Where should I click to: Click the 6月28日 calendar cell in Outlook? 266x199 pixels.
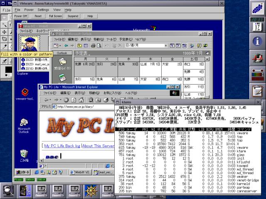pyautogui.click(x=85, y=69)
